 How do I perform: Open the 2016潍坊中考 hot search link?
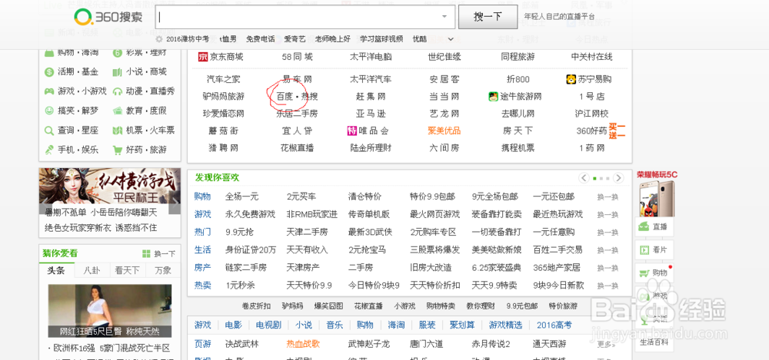pos(188,39)
